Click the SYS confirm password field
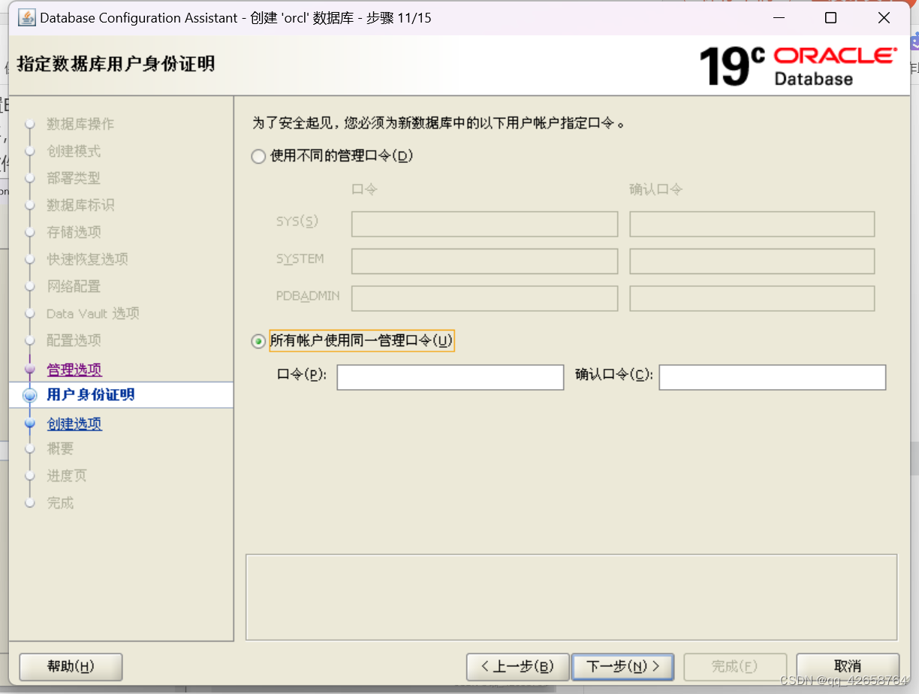Image resolution: width=919 pixels, height=694 pixels. (752, 224)
